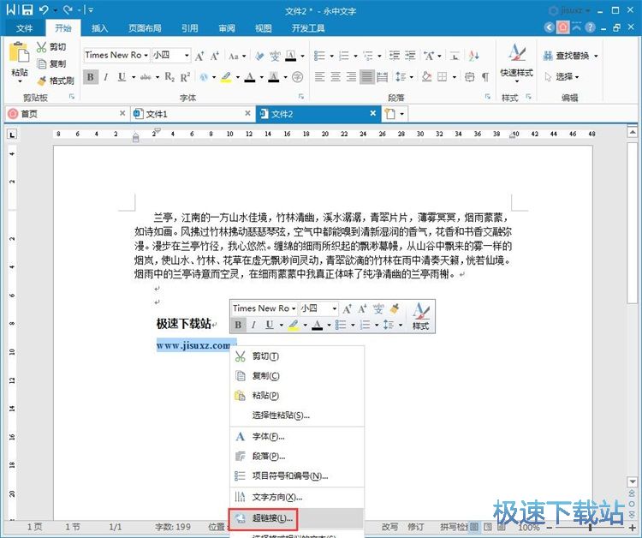Click the enclosed character (字) circle icon
Image resolution: width=642 pixels, height=538 pixels.
click(298, 76)
